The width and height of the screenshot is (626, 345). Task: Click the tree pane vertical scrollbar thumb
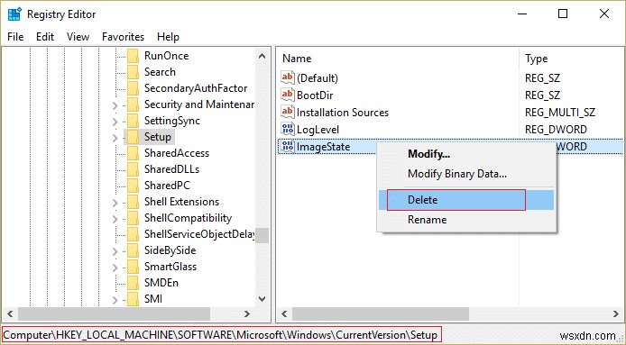point(262,235)
